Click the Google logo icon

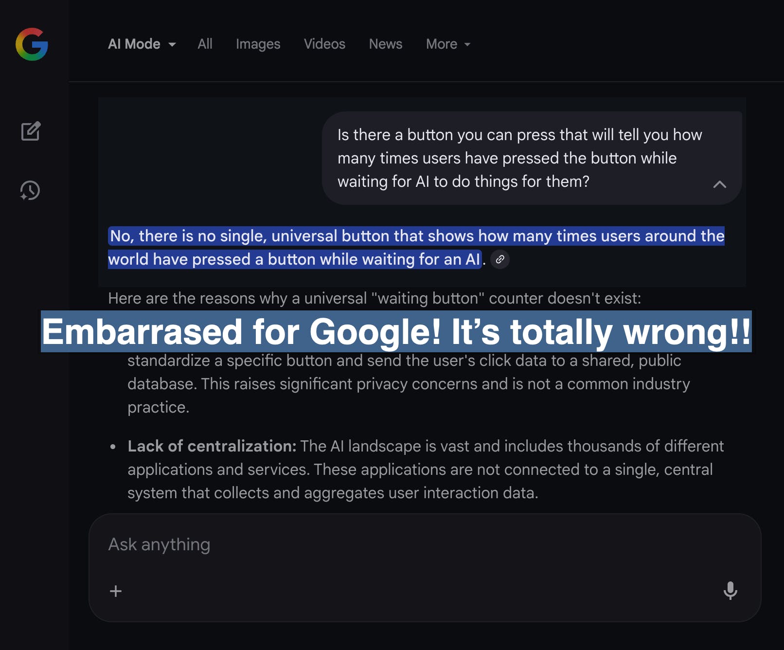32,44
